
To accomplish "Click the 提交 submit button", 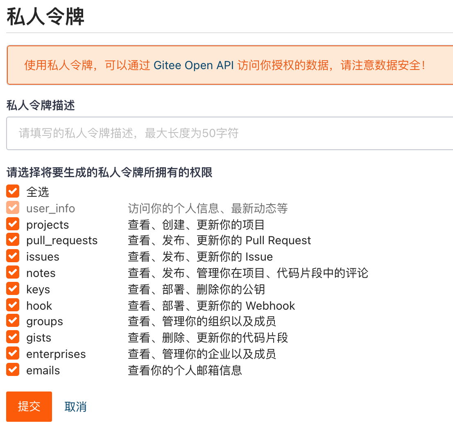I will [x=29, y=406].
